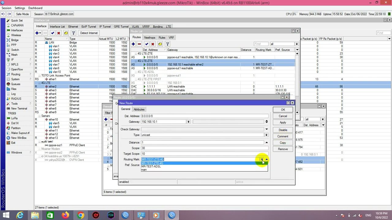The height and width of the screenshot is (220, 392).
Task: Open Interfaces from the sidebar
Action: (17, 30)
